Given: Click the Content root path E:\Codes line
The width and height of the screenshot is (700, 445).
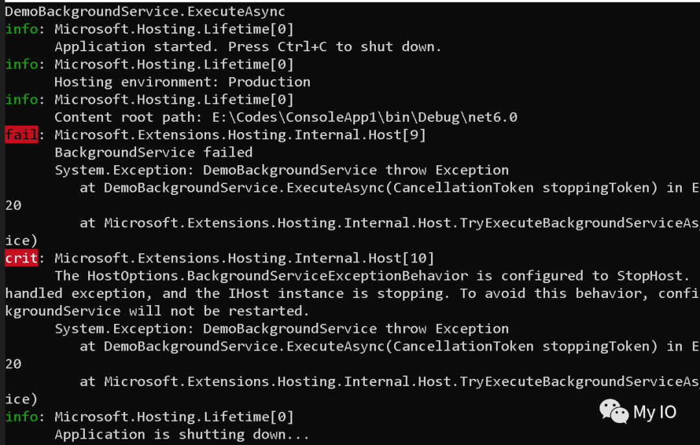Looking at the screenshot, I should (x=286, y=117).
